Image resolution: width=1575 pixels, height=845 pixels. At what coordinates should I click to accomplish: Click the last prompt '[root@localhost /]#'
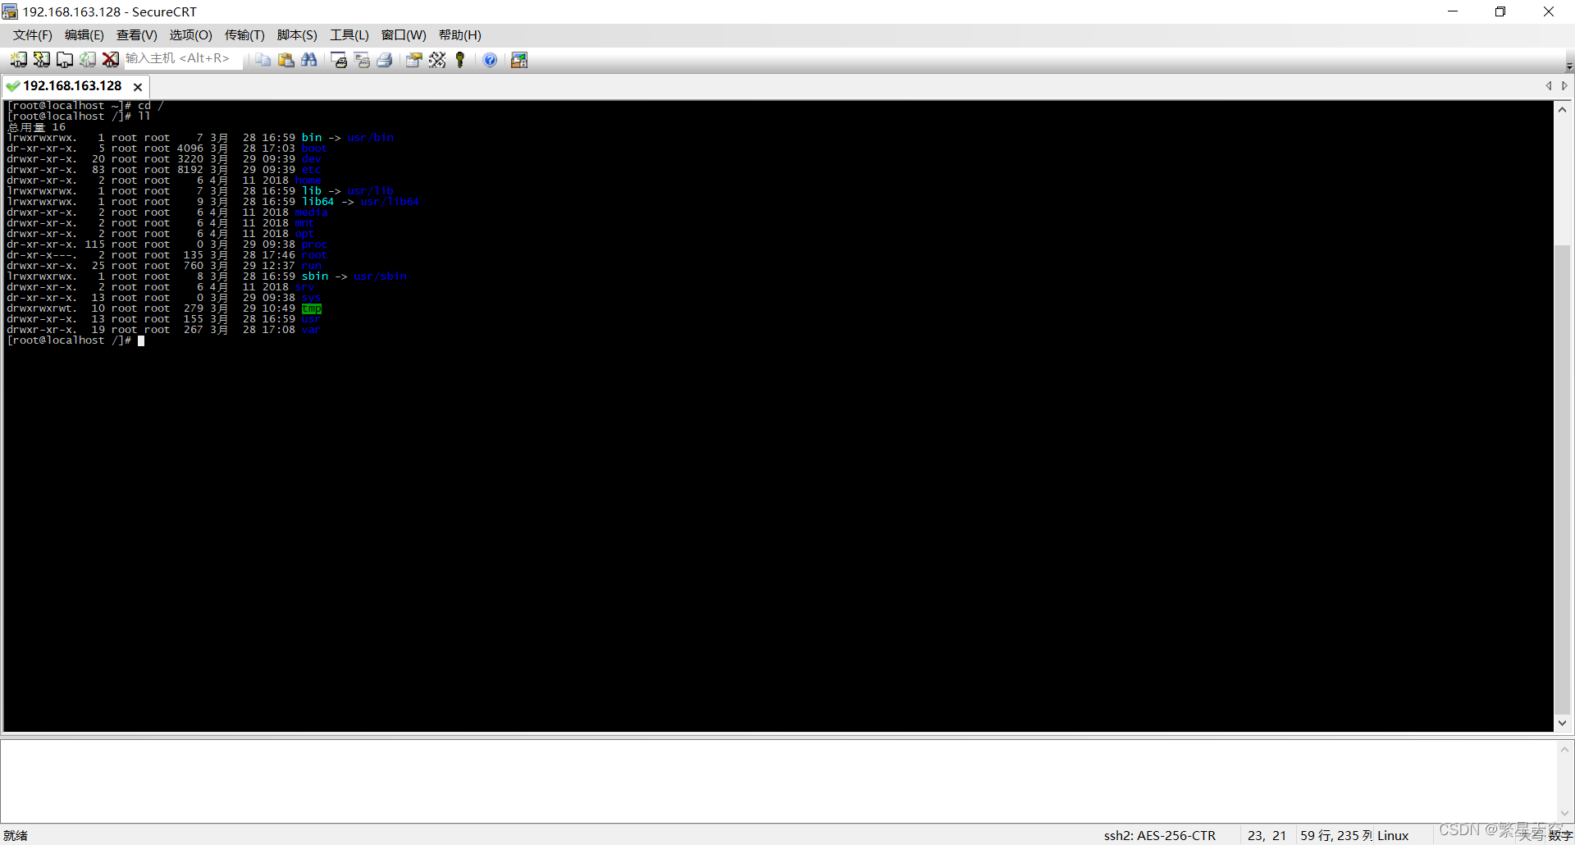tap(69, 340)
